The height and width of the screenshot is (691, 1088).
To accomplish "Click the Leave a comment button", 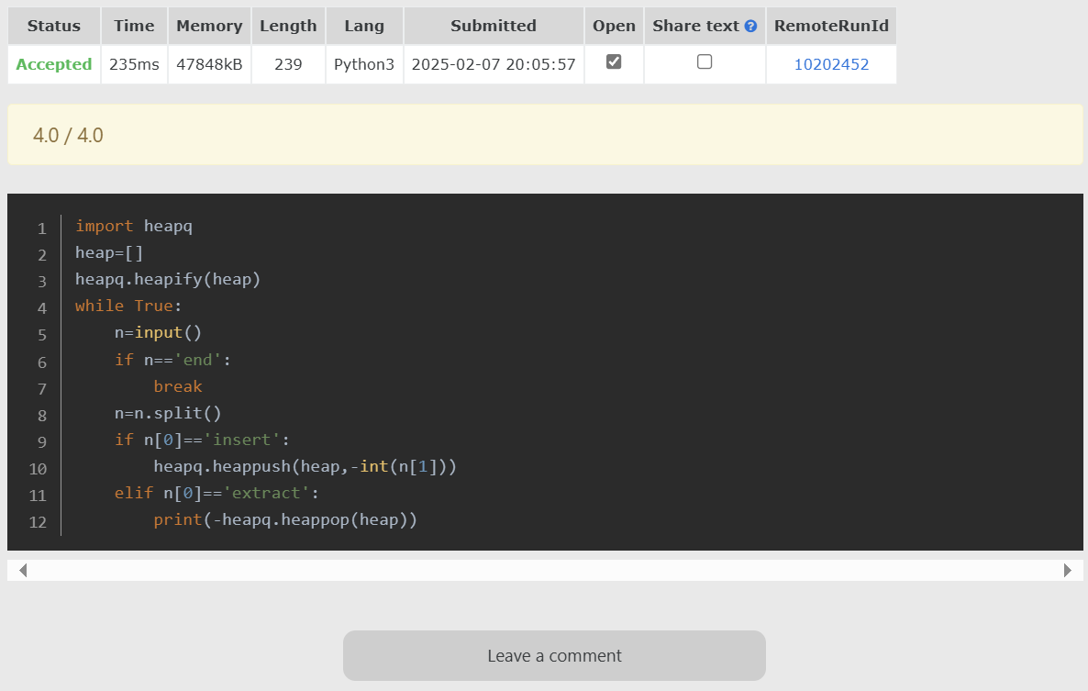I will click(554, 655).
